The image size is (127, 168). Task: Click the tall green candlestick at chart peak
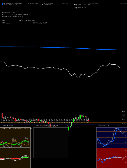(80, 117)
